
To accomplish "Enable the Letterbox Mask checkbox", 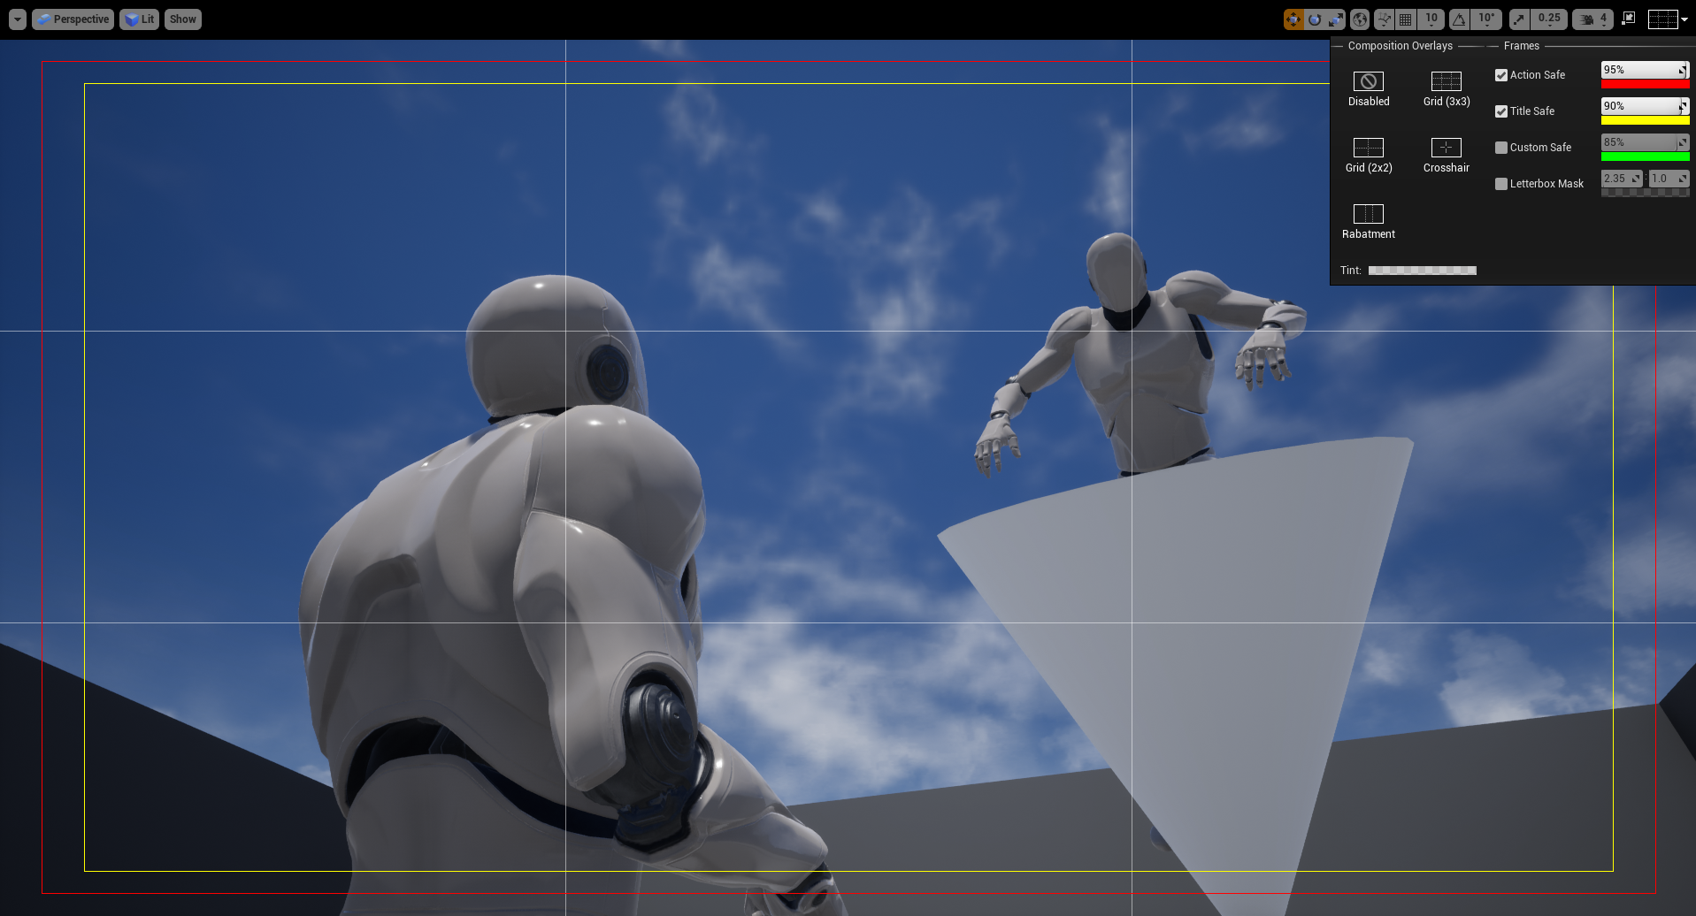I will click(1501, 184).
